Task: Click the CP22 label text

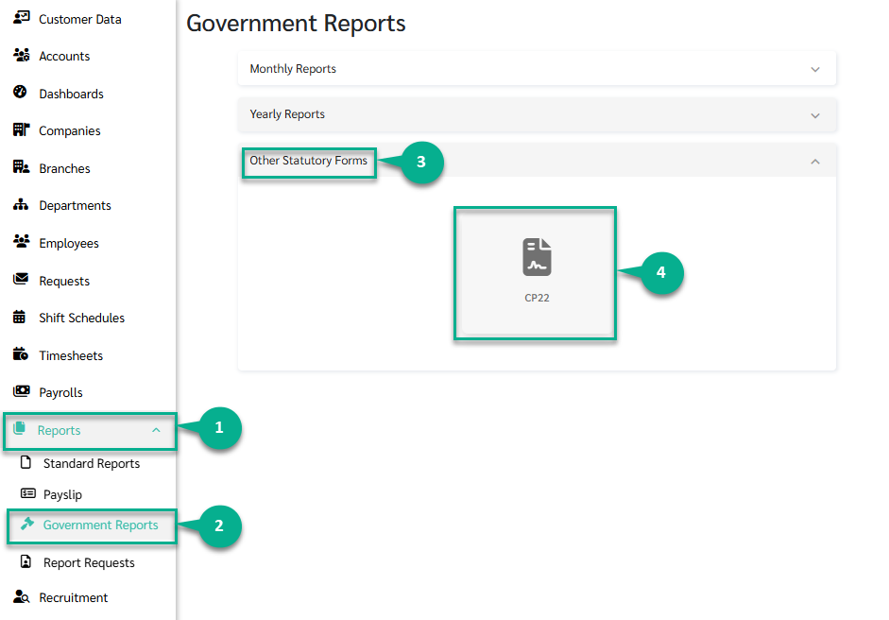Action: pos(537,298)
